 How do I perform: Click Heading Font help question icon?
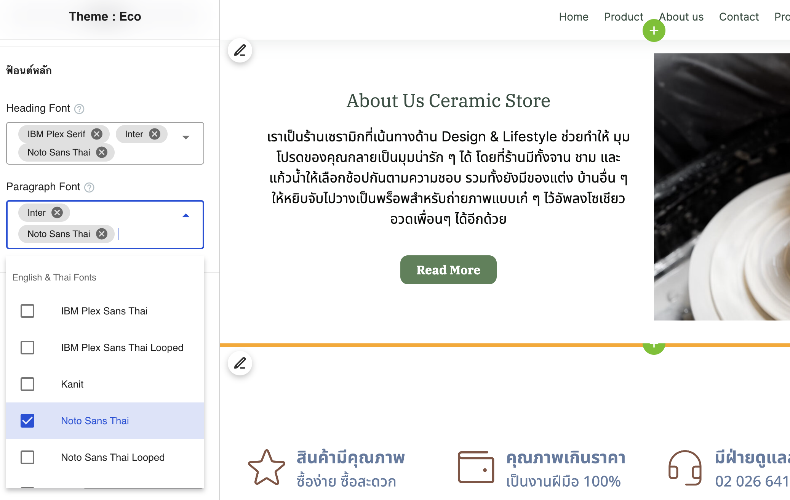(79, 109)
